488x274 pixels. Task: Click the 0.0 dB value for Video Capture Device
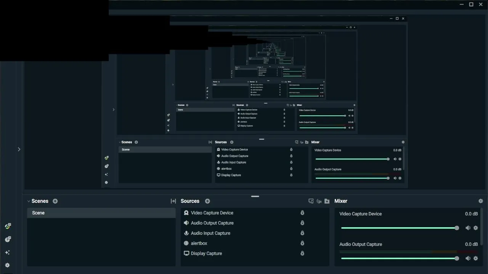[x=471, y=214]
